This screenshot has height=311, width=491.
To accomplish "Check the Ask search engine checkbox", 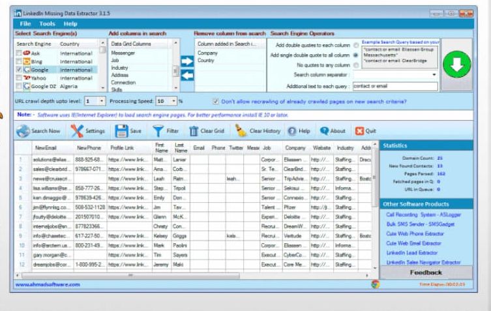I will 19,53.
